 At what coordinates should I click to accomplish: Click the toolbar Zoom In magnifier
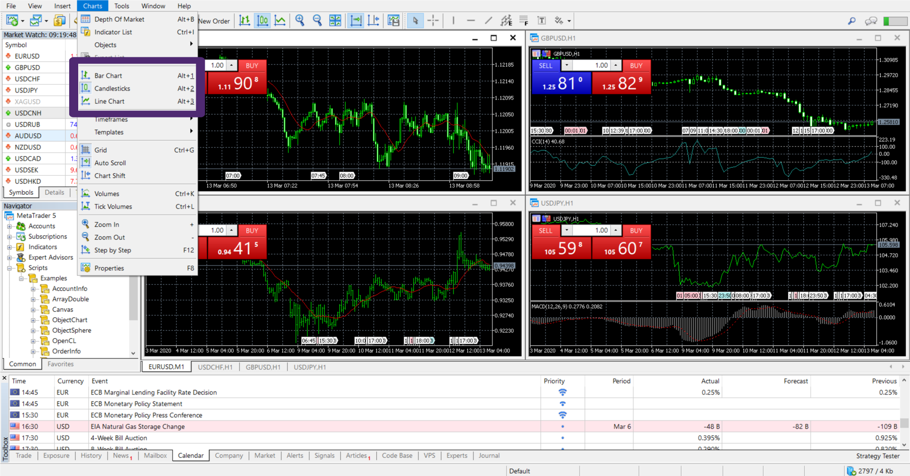pos(300,20)
